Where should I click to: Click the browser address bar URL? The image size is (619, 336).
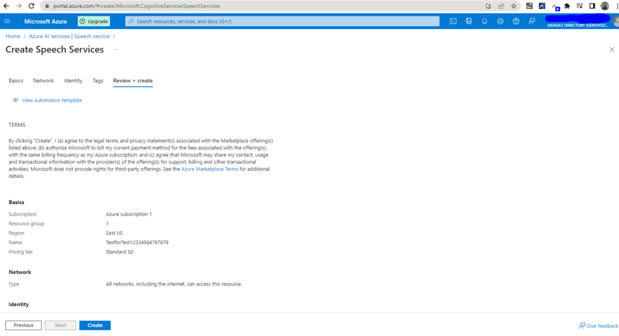click(137, 6)
